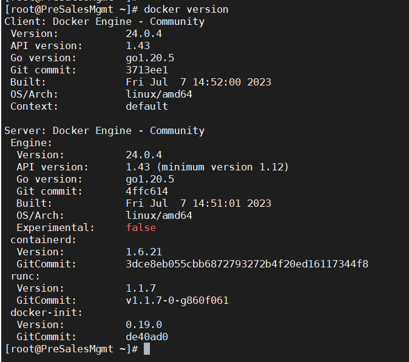Click the server Git commit 4ffc614
Screen dimensions: 409x362
(147, 191)
